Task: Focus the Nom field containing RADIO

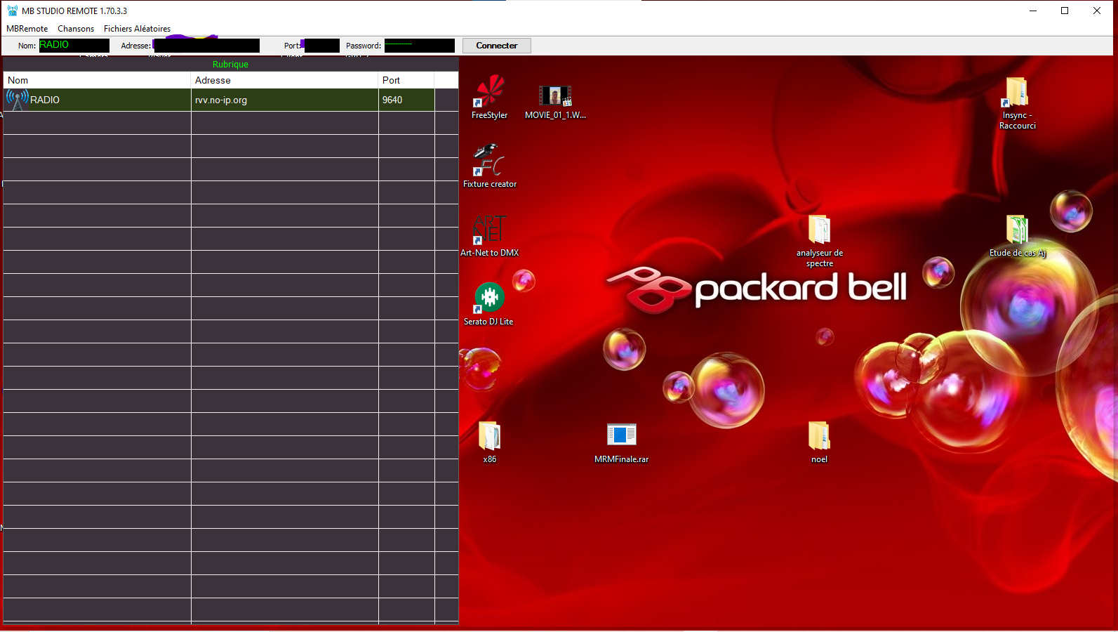Action: click(74, 46)
